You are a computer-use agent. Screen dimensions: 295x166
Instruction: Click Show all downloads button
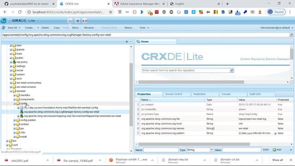tap(277, 160)
